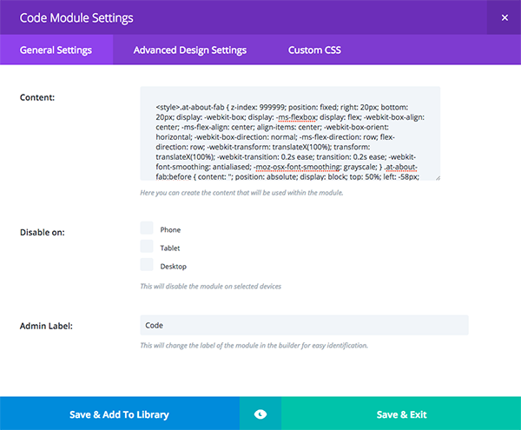Select the Code Module Settings title text

tap(76, 18)
